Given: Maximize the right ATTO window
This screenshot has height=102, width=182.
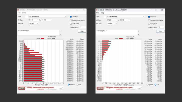Looking at the screenshot, I should [x=156, y=10].
